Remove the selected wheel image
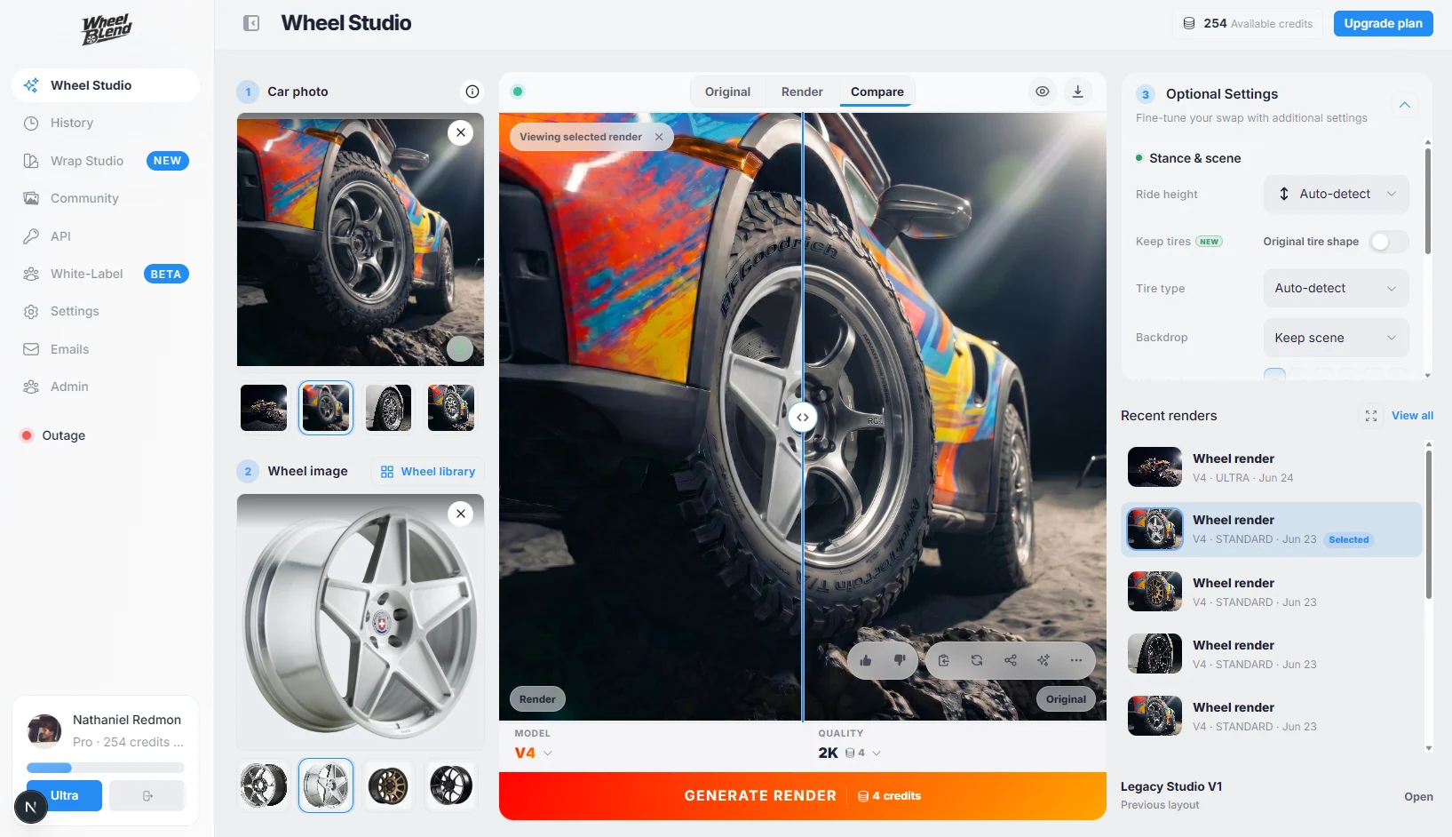1452x837 pixels. pyautogui.click(x=460, y=514)
